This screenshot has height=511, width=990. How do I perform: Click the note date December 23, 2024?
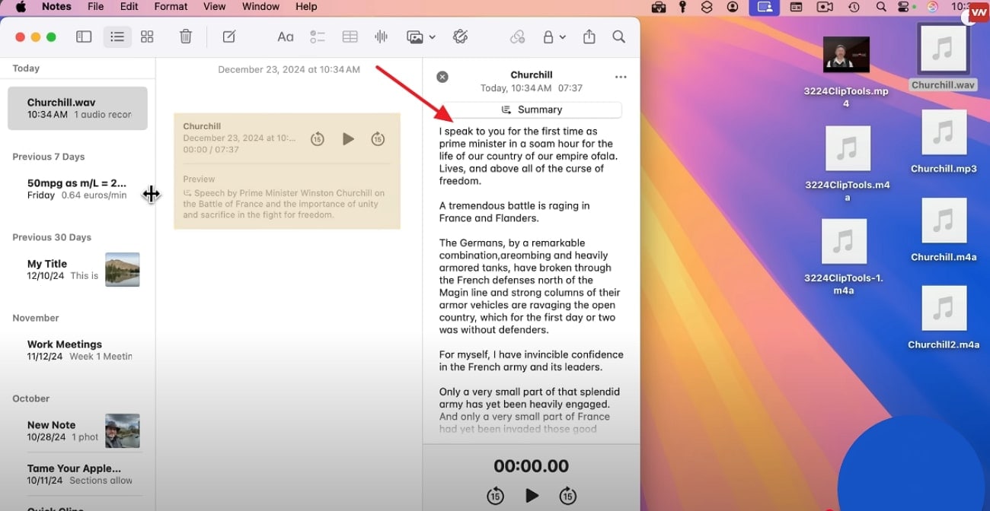click(289, 69)
